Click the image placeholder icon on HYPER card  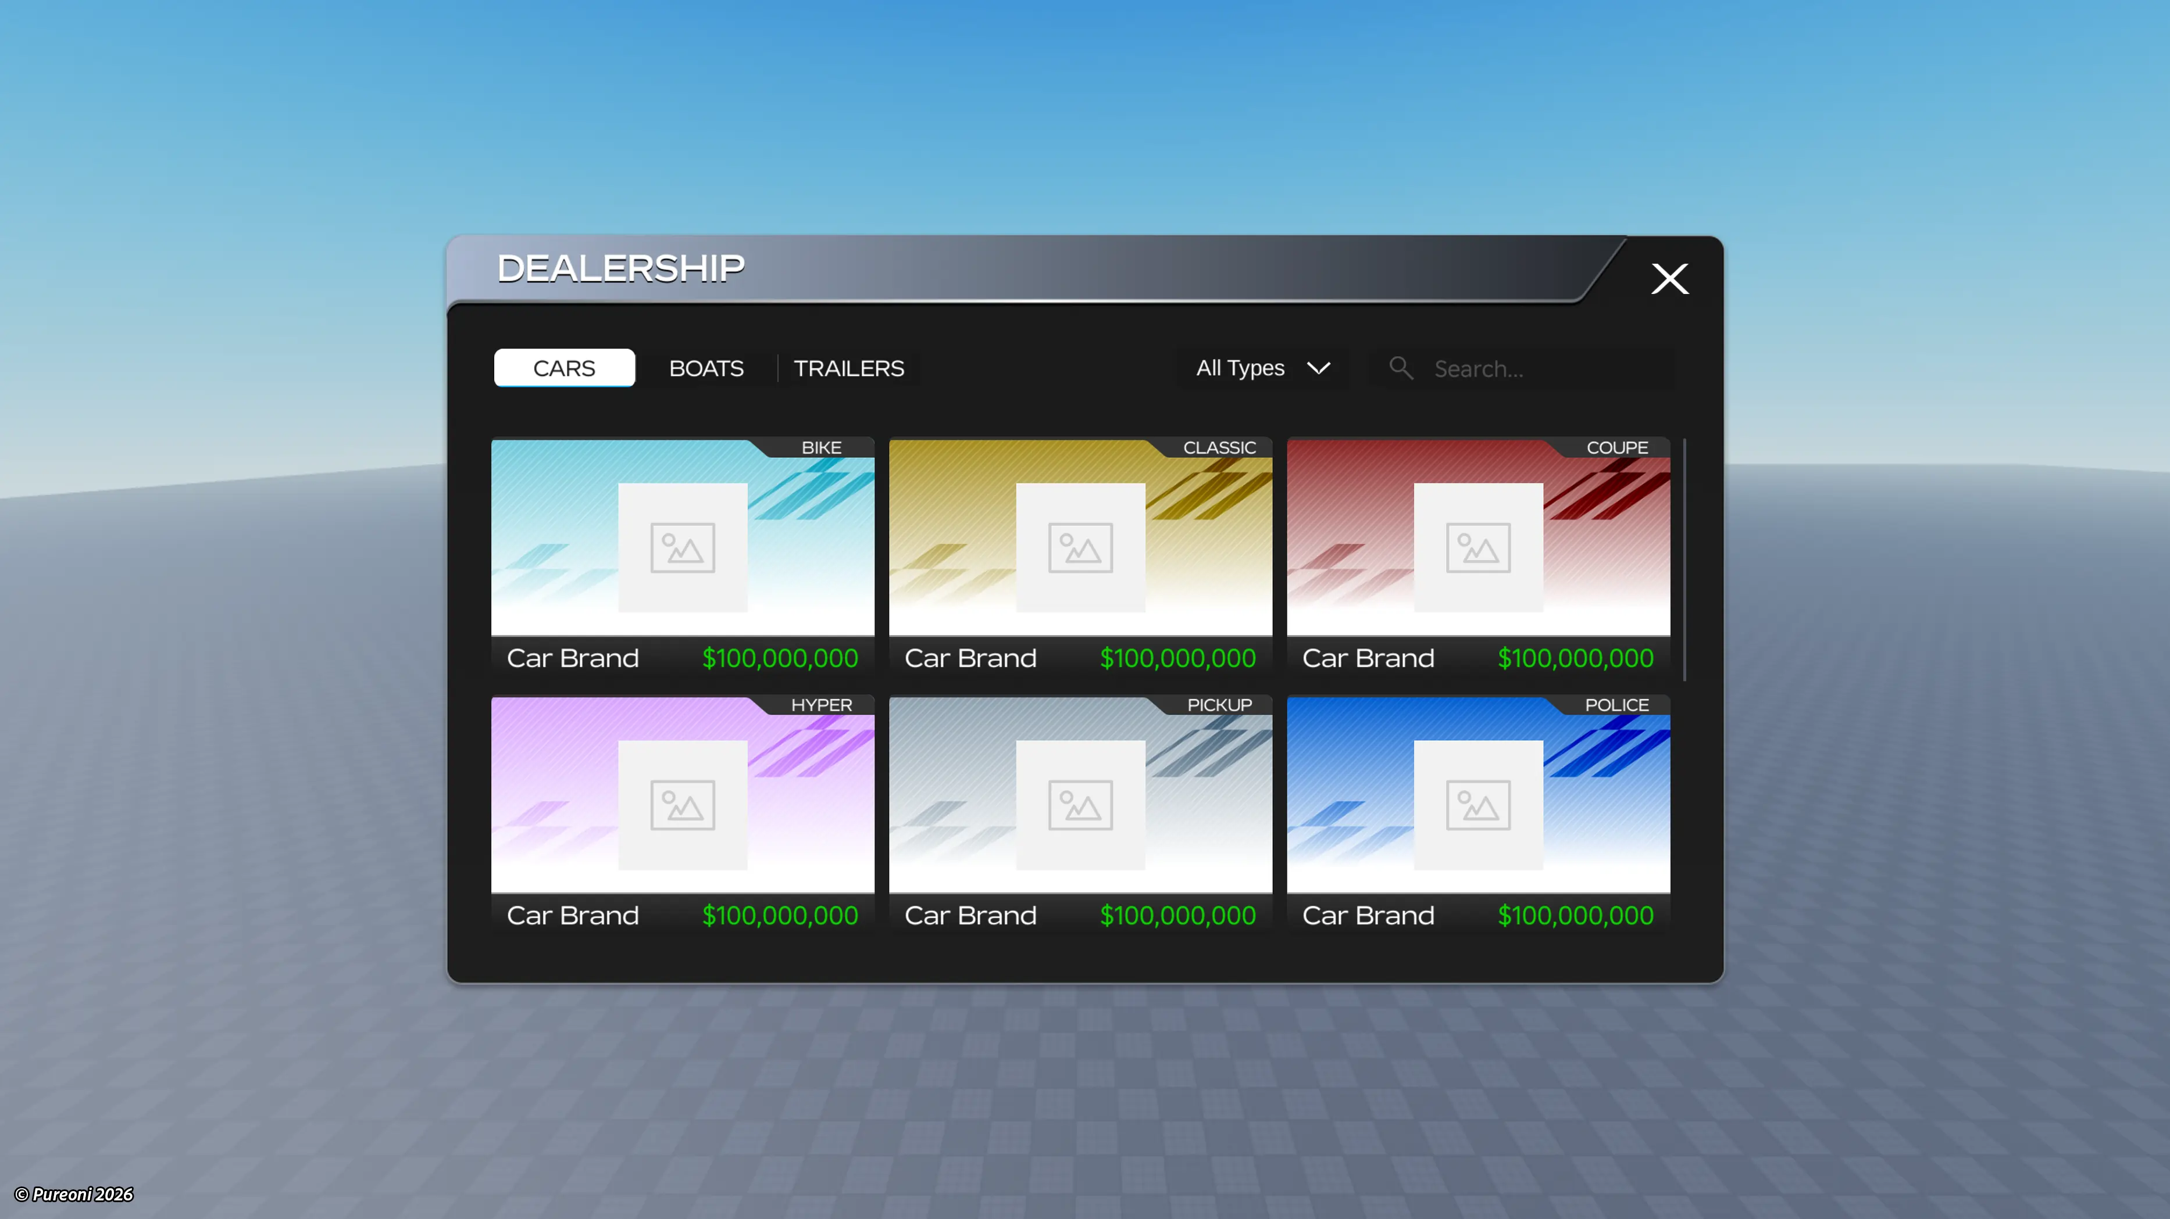pyautogui.click(x=682, y=806)
